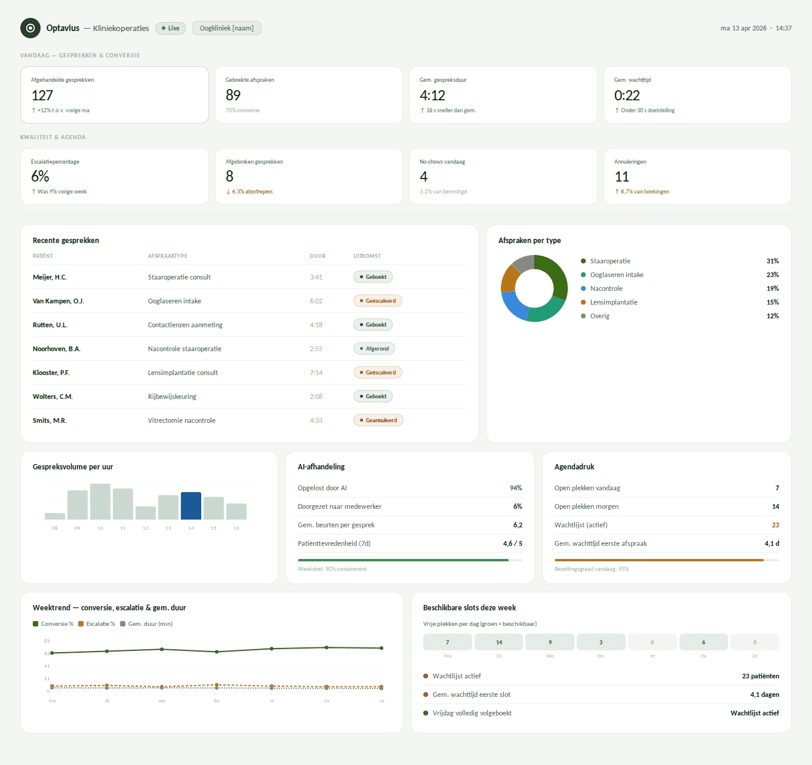This screenshot has width=812, height=765.
Task: Open the Afgebroken gesprekken card
Action: pyautogui.click(x=309, y=176)
